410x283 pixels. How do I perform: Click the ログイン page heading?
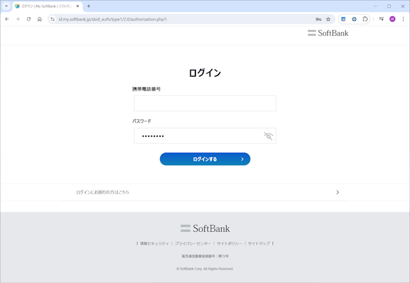(x=205, y=73)
